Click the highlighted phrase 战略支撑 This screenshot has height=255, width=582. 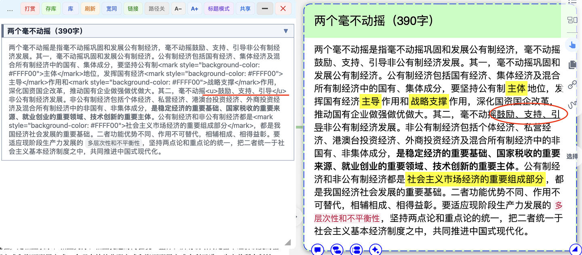tap(428, 101)
